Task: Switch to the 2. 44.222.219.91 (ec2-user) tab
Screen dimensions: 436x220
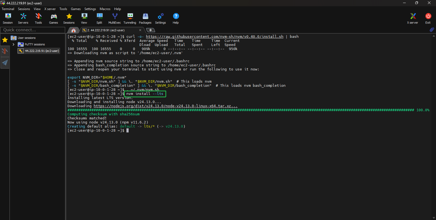Action: tap(106, 30)
